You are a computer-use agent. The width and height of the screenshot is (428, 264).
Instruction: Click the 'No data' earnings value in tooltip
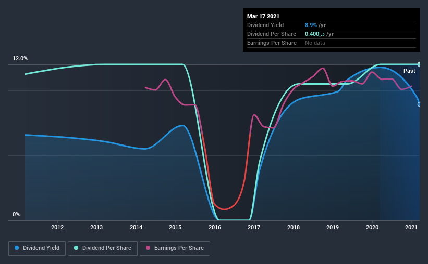[315, 43]
